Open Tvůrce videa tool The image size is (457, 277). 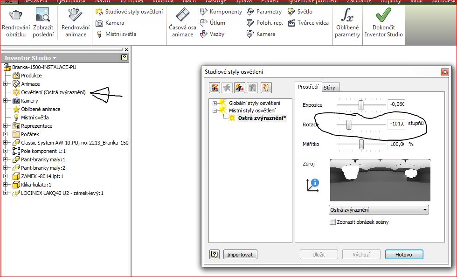pos(308,23)
